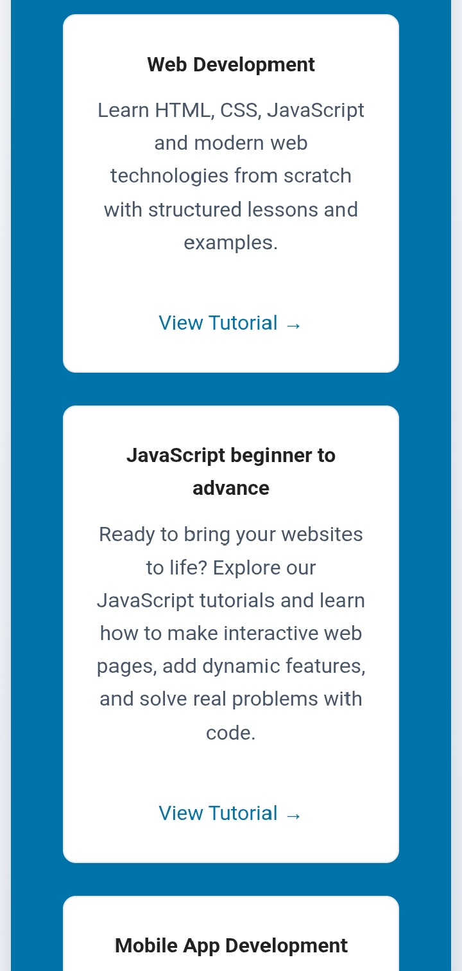Click the word "advance" in the JavaScript heading
462x971 pixels.
tap(231, 488)
